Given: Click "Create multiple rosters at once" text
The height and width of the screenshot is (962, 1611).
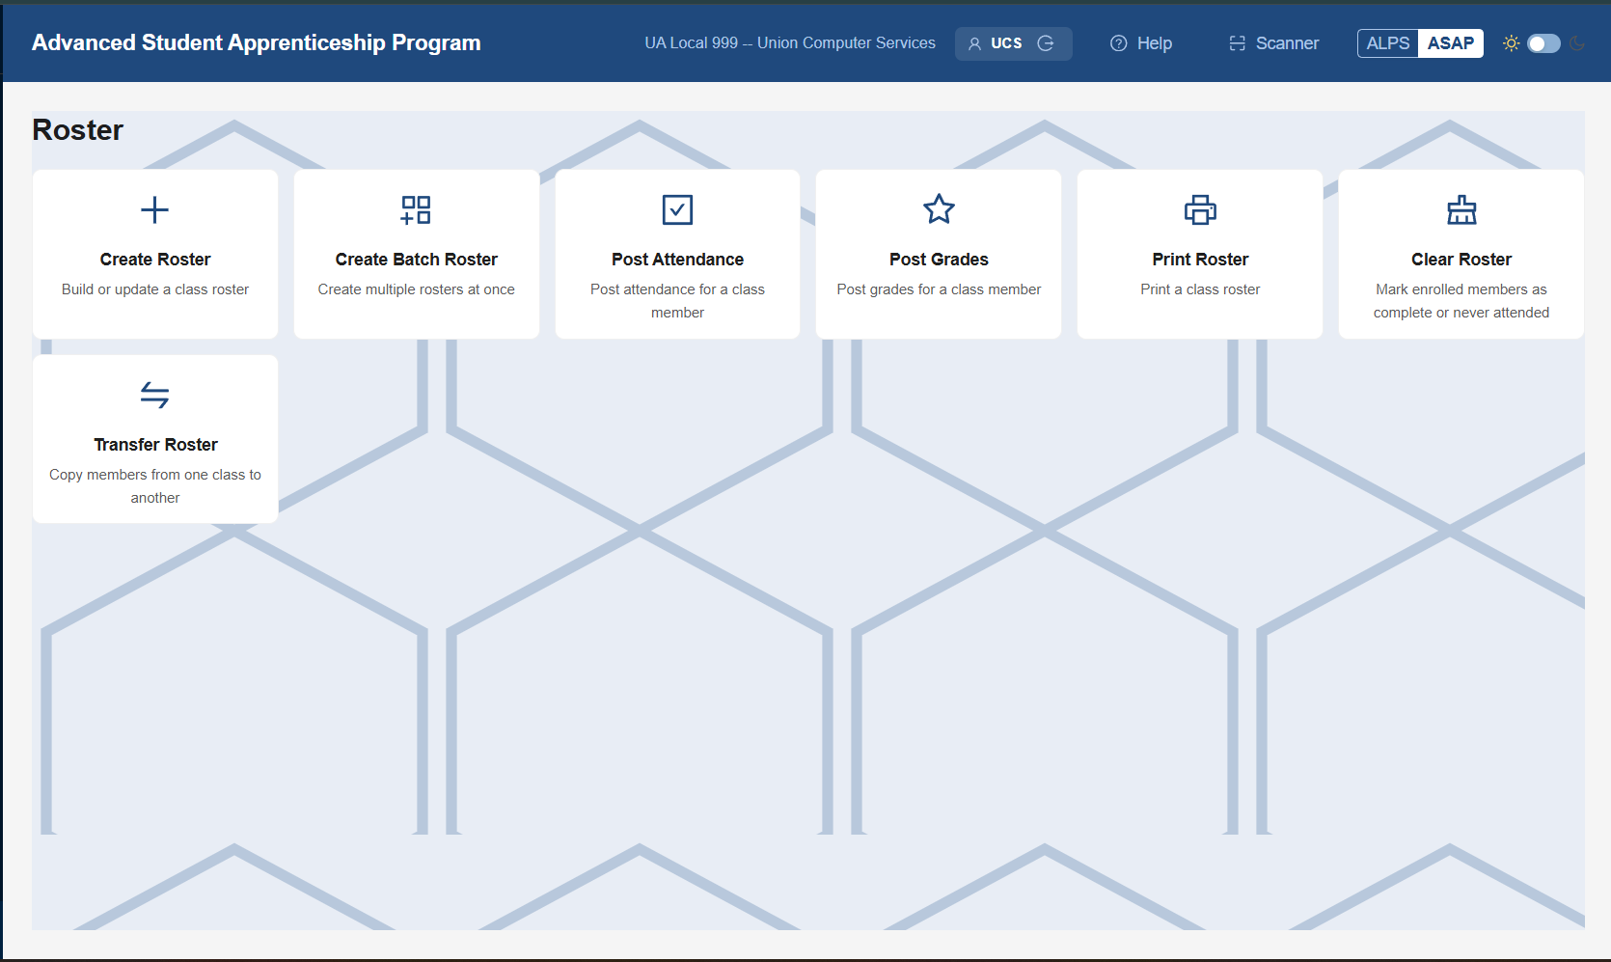Looking at the screenshot, I should pyautogui.click(x=417, y=289).
